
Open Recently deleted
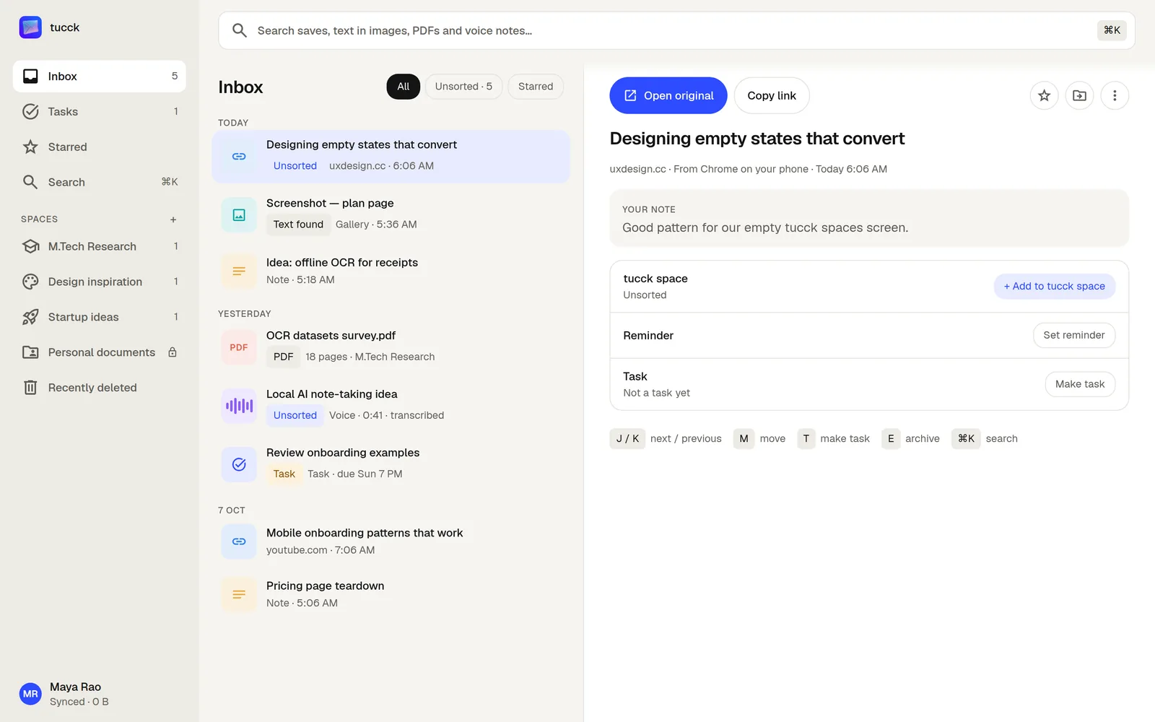click(99, 388)
